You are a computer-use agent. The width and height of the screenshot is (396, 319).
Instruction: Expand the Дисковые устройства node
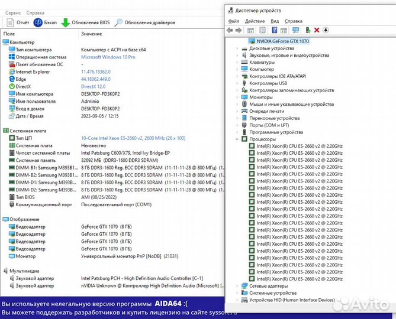click(237, 48)
